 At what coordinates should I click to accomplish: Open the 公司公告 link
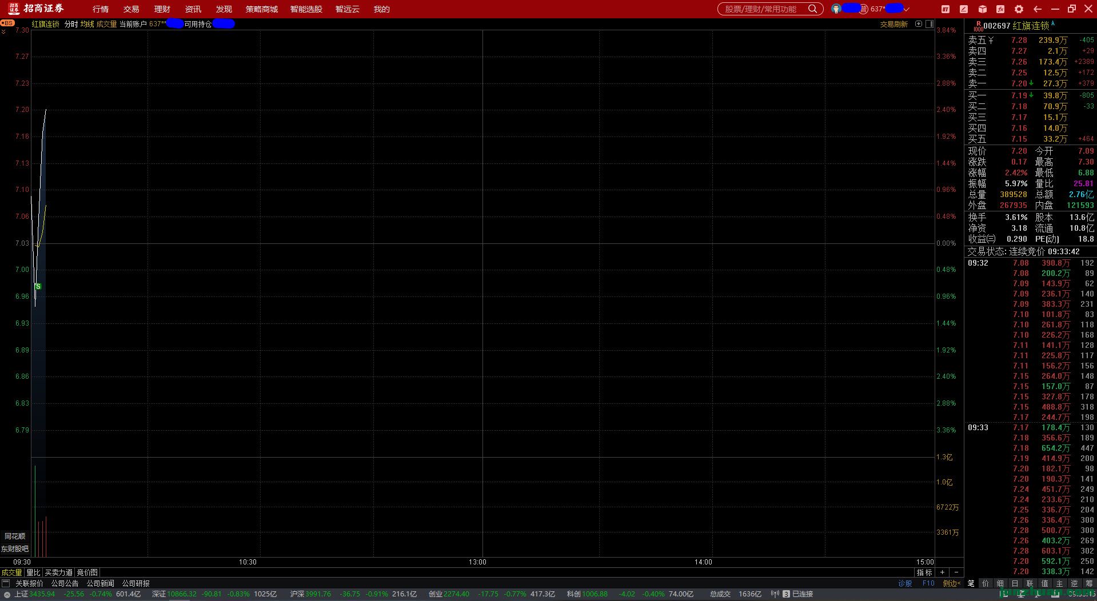tap(65, 583)
